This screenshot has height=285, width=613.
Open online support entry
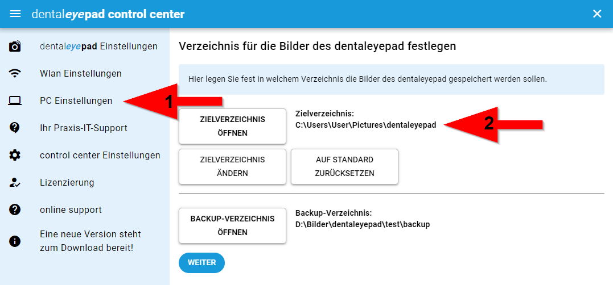[x=71, y=209]
